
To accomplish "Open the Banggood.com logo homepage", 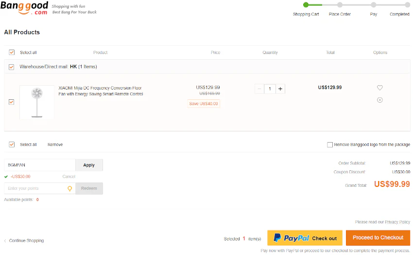I will [24, 8].
